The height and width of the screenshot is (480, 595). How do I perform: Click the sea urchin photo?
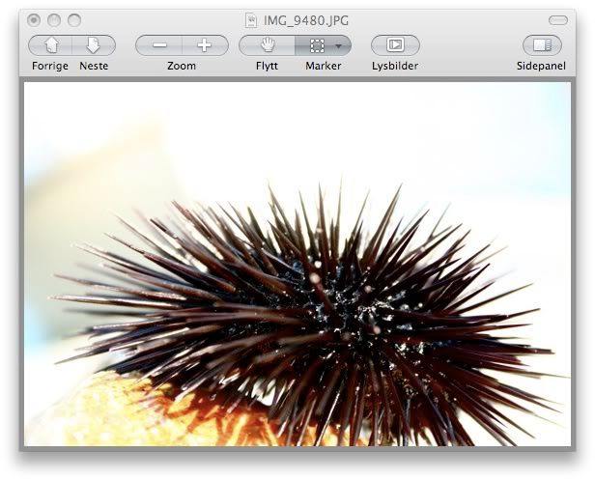pyautogui.click(x=297, y=264)
